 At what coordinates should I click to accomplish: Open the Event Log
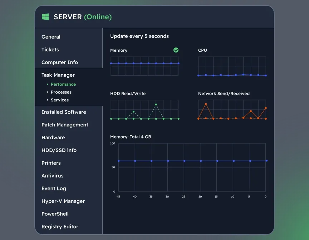[x=54, y=188]
